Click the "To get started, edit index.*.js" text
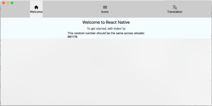212x106 pixels. tap(106, 29)
